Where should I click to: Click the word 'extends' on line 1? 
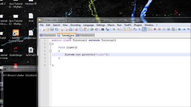[94, 40]
